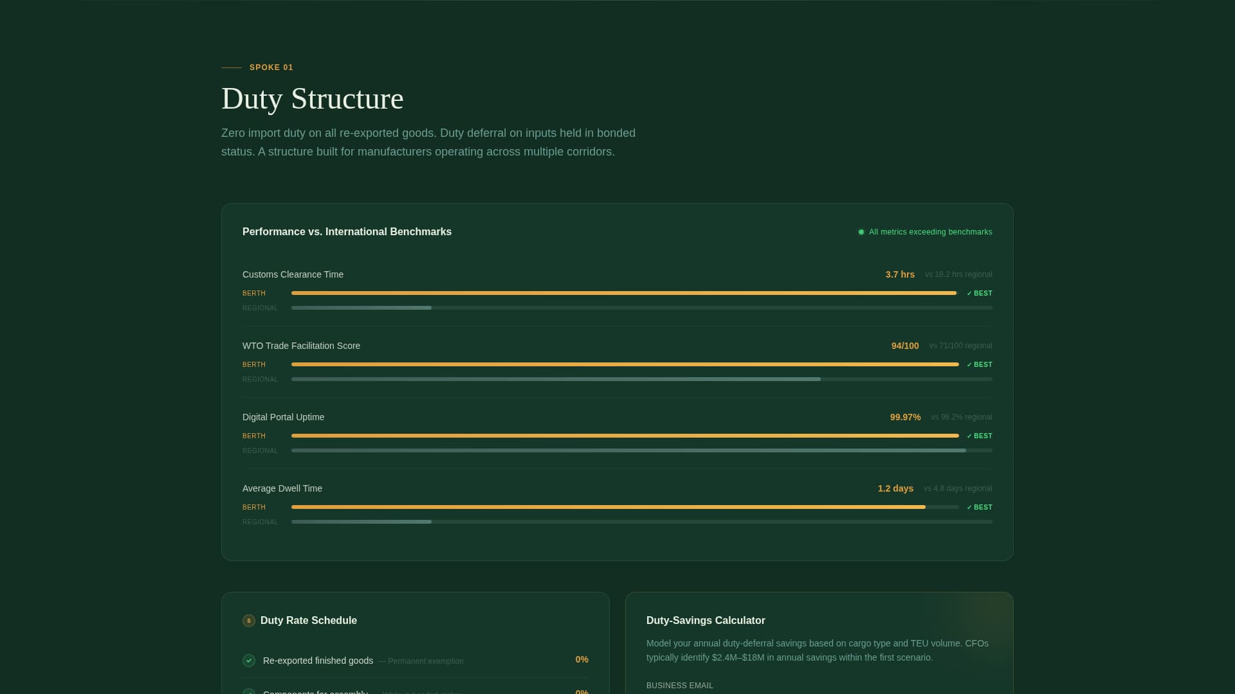Click the BERTH progress bar for Digital Portal Uptime
This screenshot has width=1235, height=694.
tap(624, 436)
